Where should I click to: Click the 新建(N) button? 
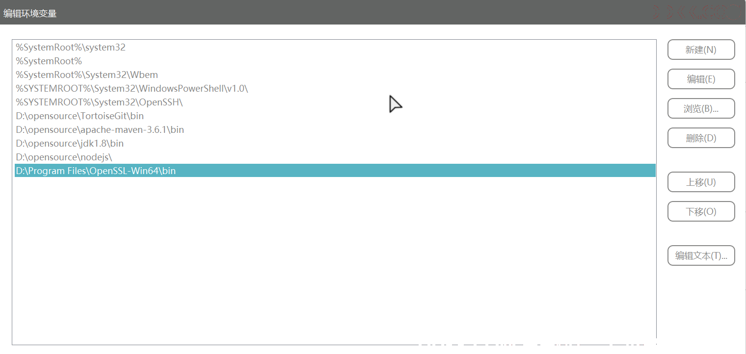(x=701, y=50)
